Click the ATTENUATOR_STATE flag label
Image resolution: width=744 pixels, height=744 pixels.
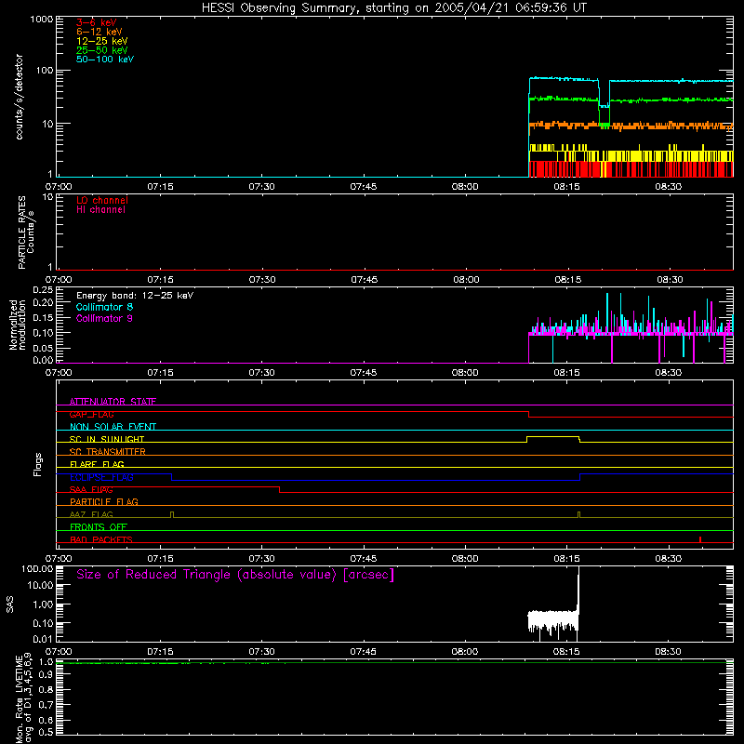pos(113,402)
